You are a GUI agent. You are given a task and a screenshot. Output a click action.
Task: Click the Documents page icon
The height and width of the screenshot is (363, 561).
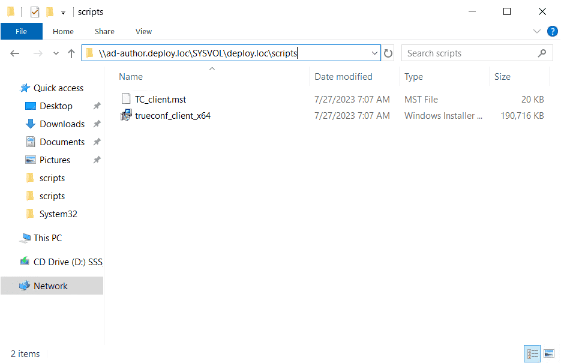point(31,142)
